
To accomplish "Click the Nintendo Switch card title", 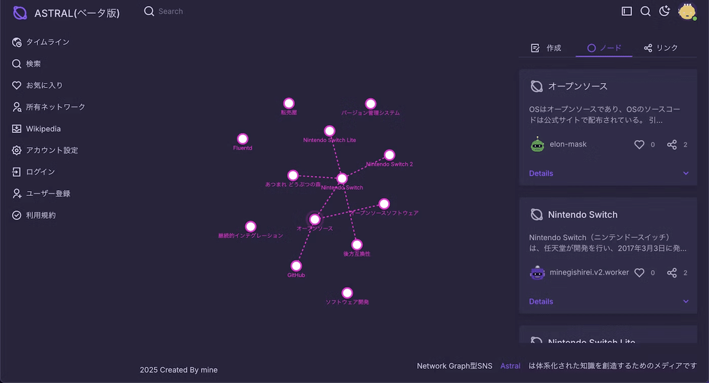I will pos(583,215).
